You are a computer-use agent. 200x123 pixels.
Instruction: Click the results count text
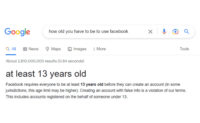(x=45, y=61)
